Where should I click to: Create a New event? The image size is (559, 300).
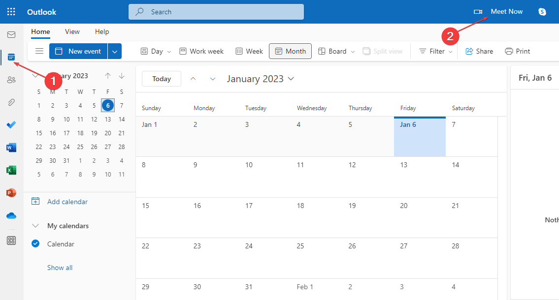(78, 51)
